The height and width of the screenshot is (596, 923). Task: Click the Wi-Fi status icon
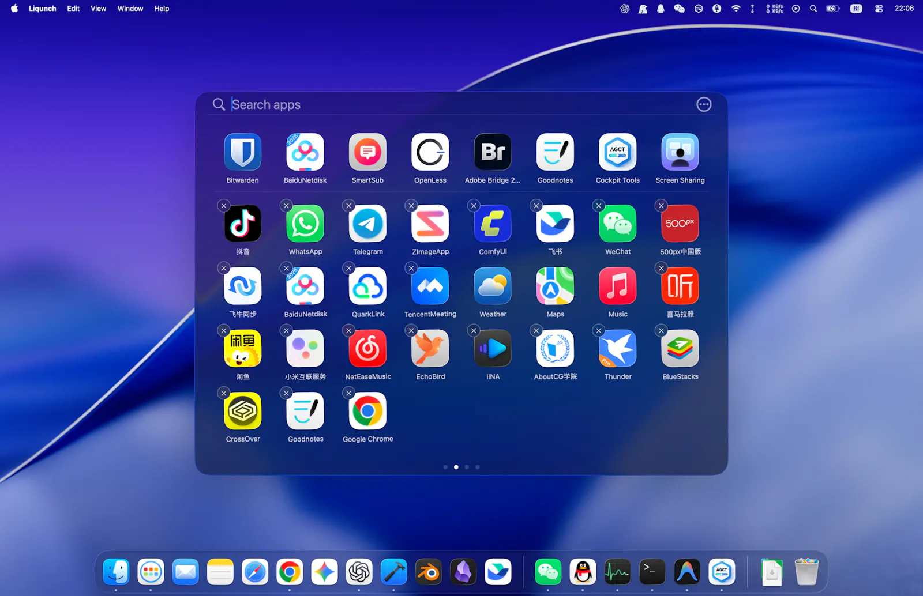736,9
